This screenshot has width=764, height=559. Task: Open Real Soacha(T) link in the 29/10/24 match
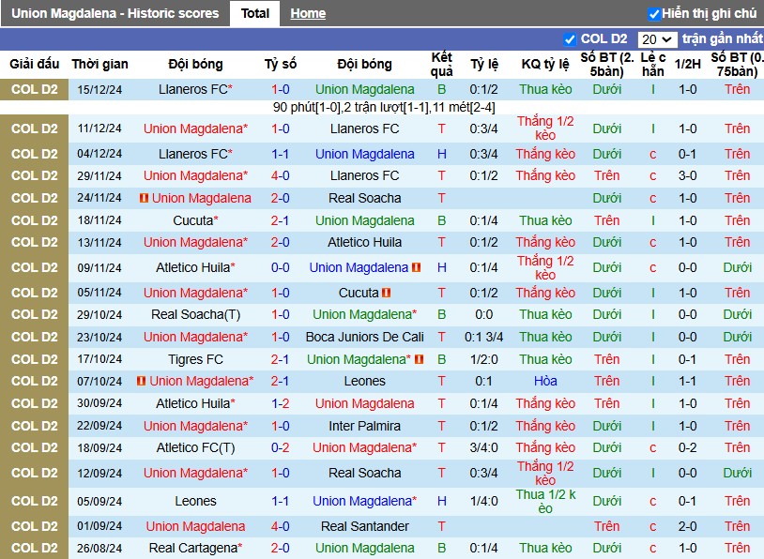[x=195, y=314]
